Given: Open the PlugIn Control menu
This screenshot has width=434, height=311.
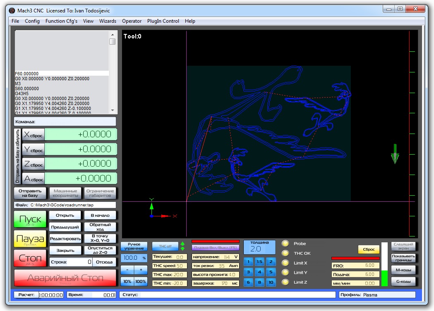Looking at the screenshot, I should pyautogui.click(x=163, y=21).
